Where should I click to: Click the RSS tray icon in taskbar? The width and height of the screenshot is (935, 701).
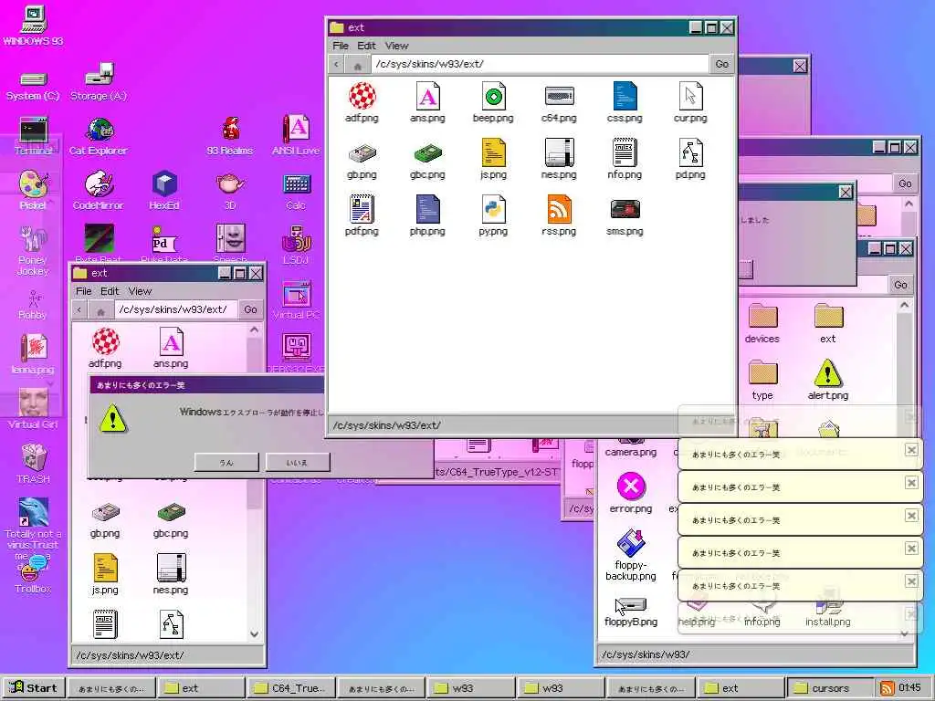(x=888, y=688)
